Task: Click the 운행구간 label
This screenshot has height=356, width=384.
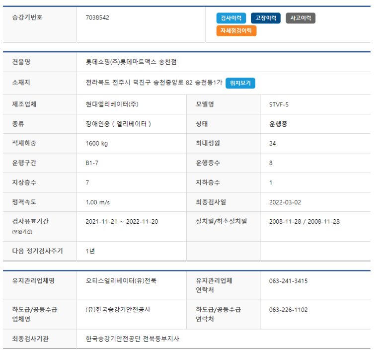Action: (24, 163)
